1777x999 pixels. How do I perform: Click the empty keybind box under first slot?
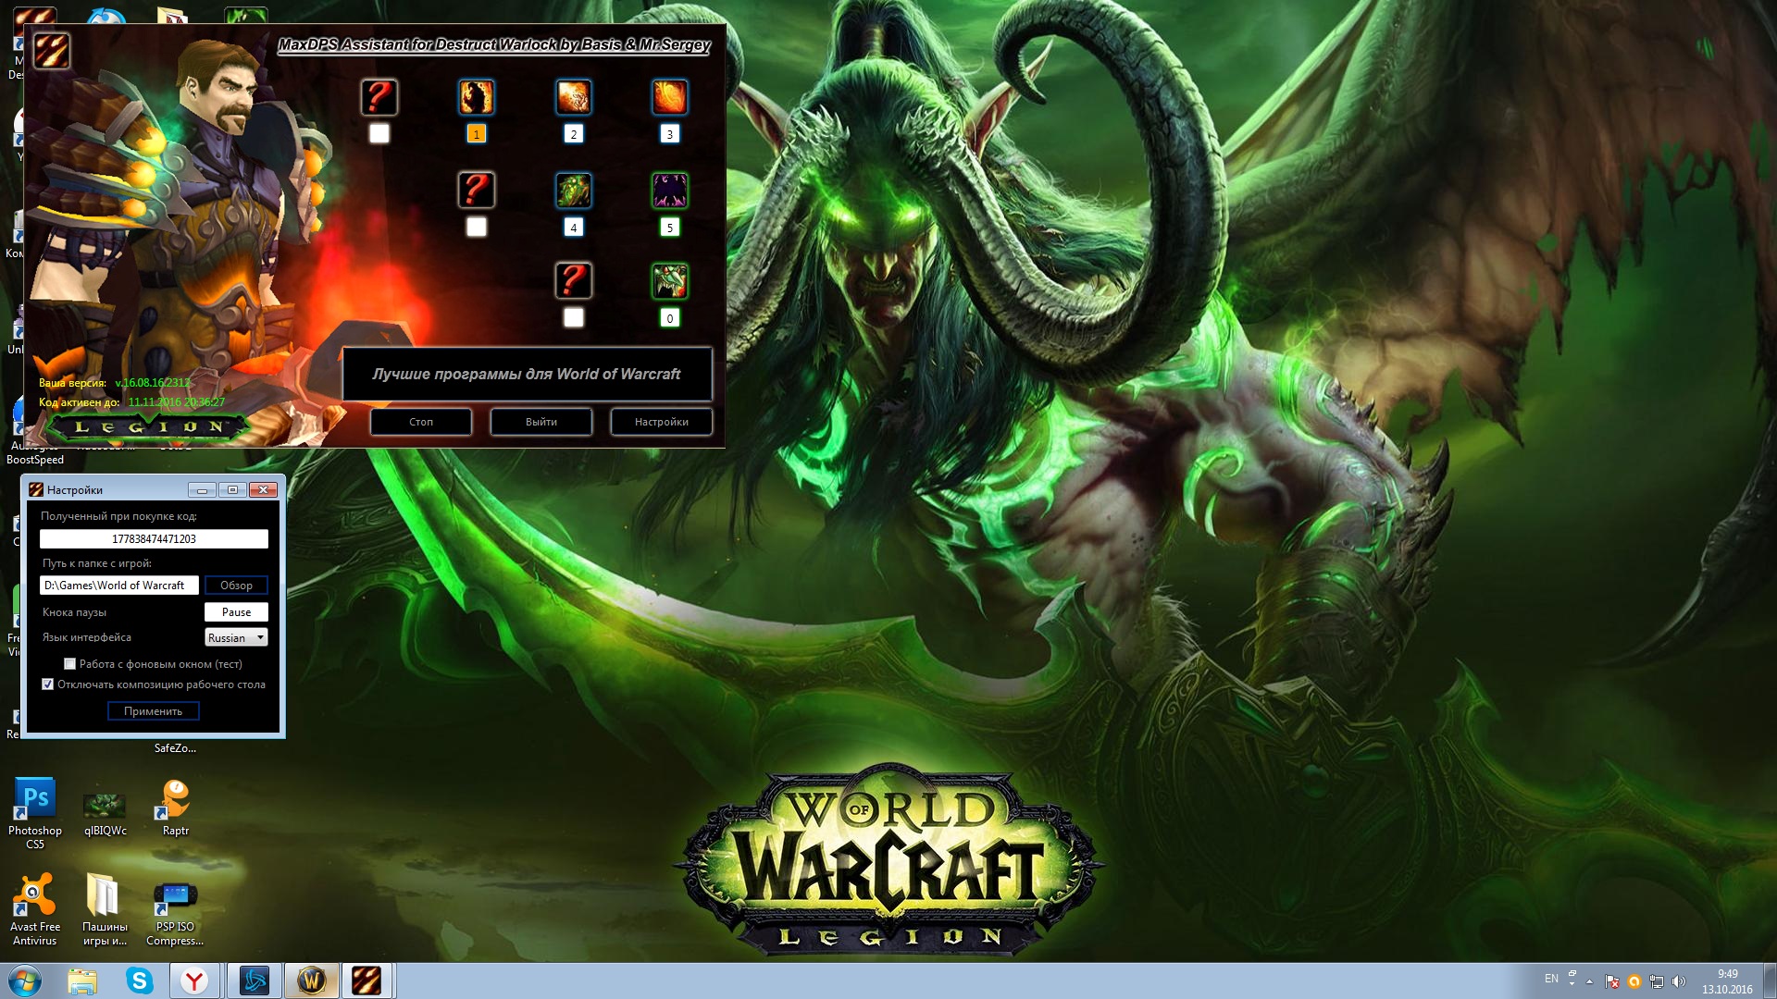click(x=379, y=134)
